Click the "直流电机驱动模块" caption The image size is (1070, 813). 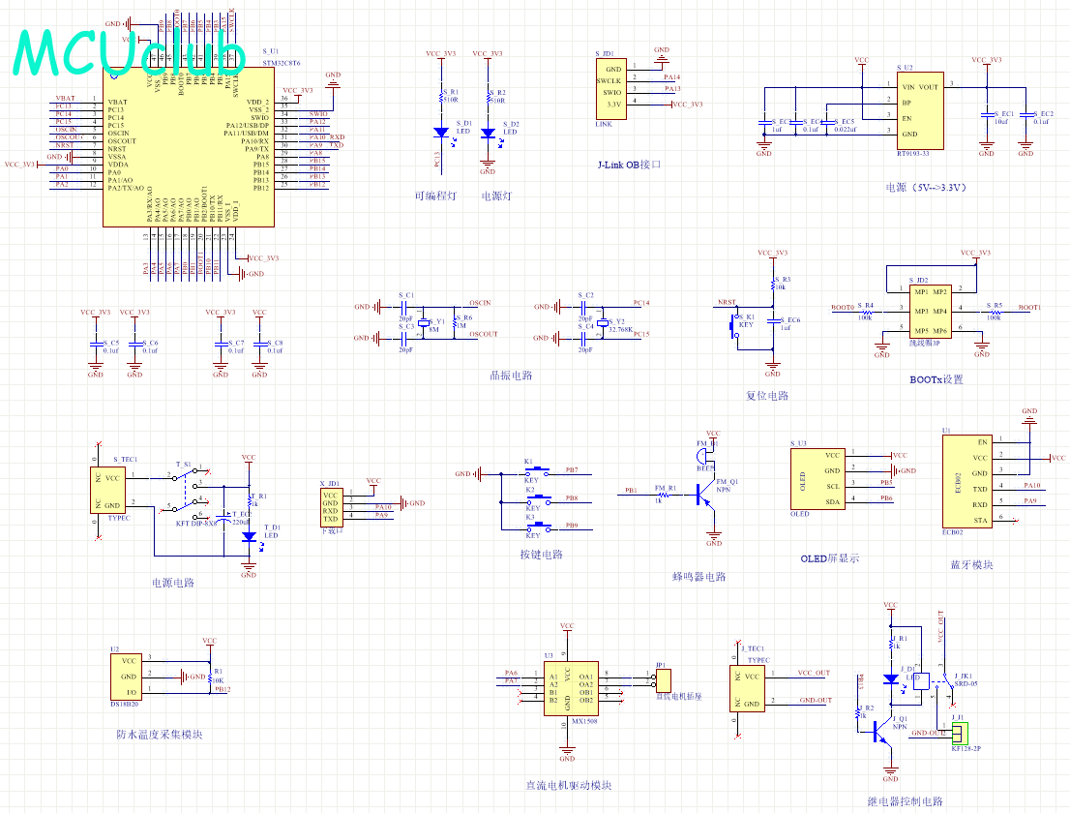click(x=569, y=785)
